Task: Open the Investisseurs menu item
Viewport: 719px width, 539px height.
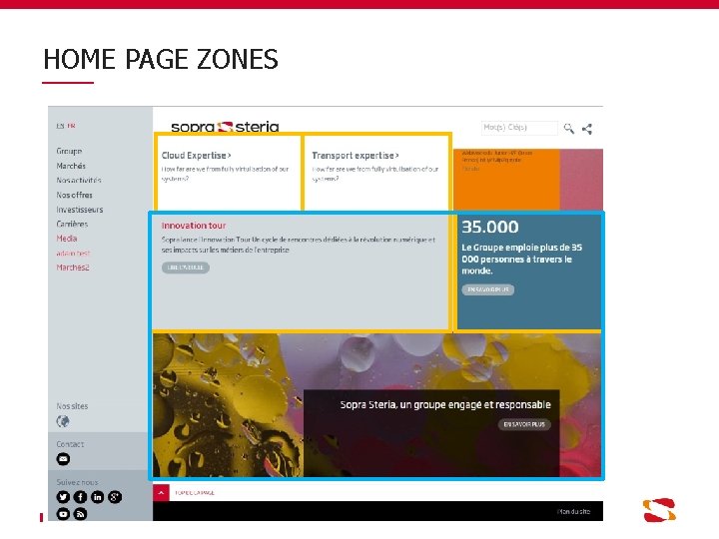Action: point(79,210)
